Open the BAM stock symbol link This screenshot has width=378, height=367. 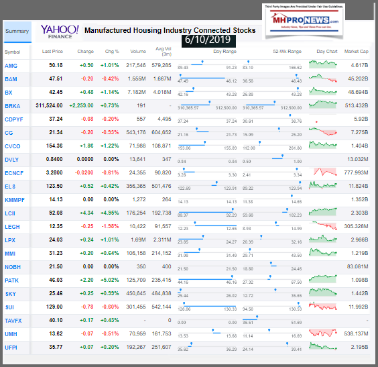pos(11,79)
